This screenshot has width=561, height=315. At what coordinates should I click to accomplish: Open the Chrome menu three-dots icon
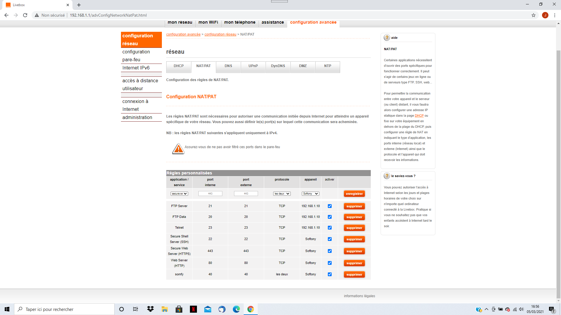click(x=555, y=15)
